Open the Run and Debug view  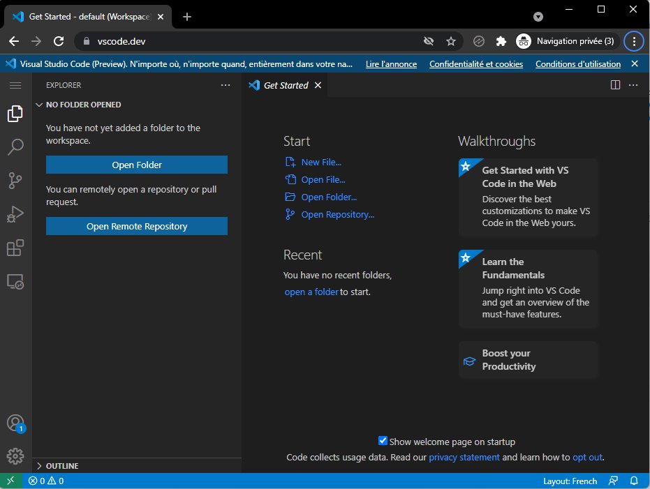(x=15, y=213)
